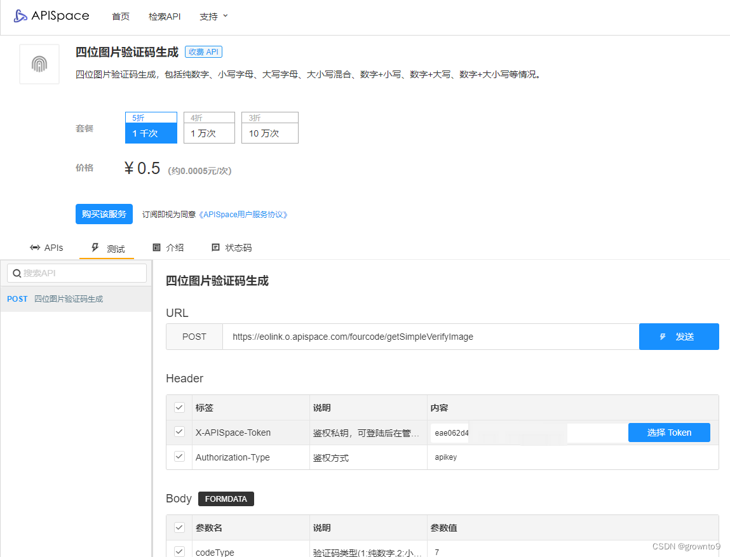Select the 1 千次 package option
The image size is (730, 557).
coord(151,128)
